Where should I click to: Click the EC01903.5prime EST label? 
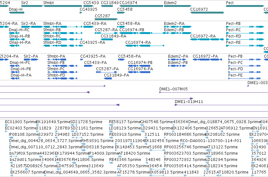[x=21, y=122]
